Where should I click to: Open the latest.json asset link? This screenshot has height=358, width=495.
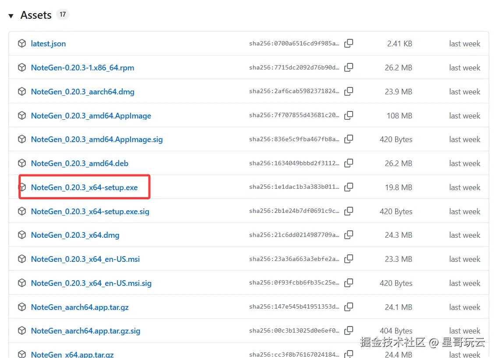pyautogui.click(x=48, y=43)
